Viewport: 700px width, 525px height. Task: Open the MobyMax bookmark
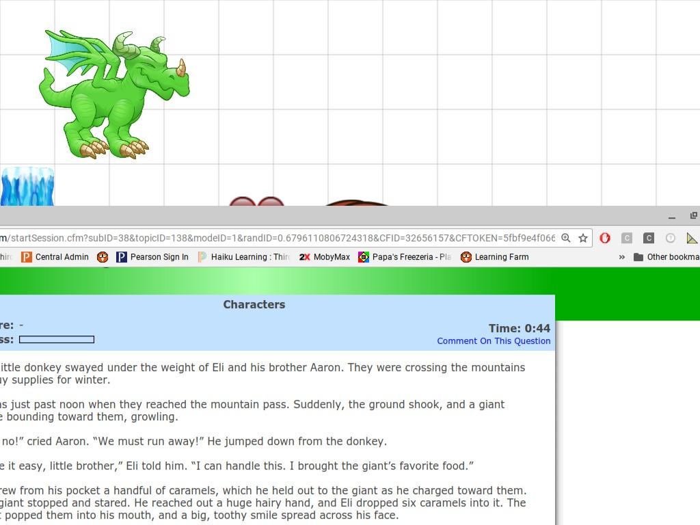(325, 257)
